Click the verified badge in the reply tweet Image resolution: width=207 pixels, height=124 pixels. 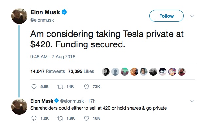(57, 101)
